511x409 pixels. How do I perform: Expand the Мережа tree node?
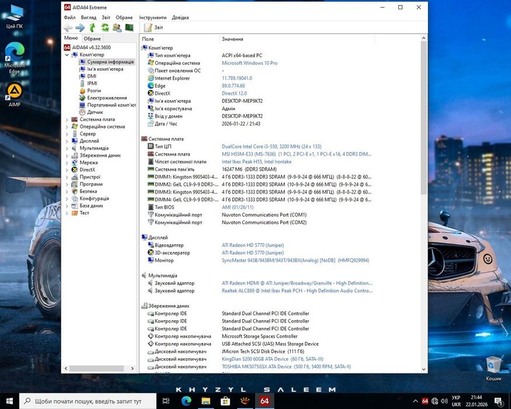(67, 163)
